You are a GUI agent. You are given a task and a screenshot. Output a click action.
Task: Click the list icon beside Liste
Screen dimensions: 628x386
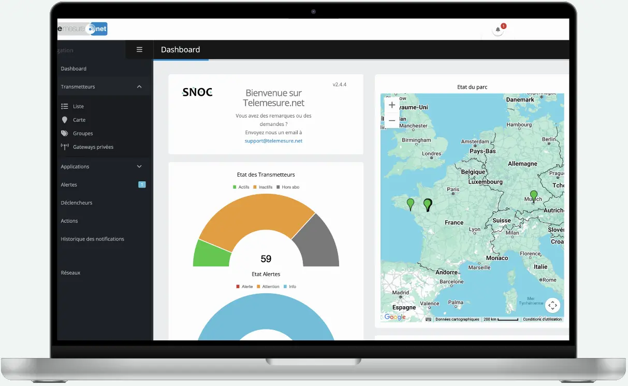coord(65,106)
